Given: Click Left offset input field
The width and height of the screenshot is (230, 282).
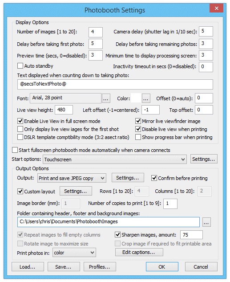Looking at the screenshot, I should click(x=150, y=110).
